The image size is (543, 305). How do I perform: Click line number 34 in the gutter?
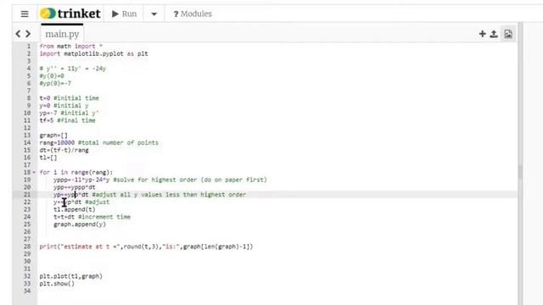click(27, 291)
